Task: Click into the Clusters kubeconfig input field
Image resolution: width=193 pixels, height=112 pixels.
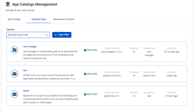Action: click(25, 35)
